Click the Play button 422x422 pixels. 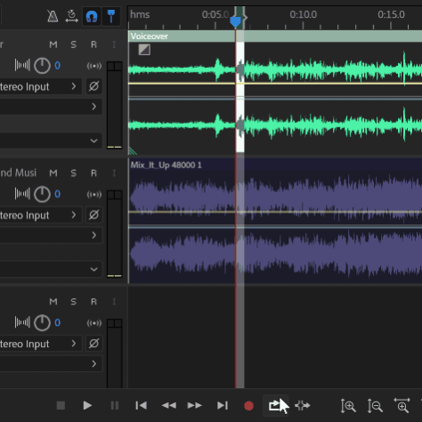(87, 405)
